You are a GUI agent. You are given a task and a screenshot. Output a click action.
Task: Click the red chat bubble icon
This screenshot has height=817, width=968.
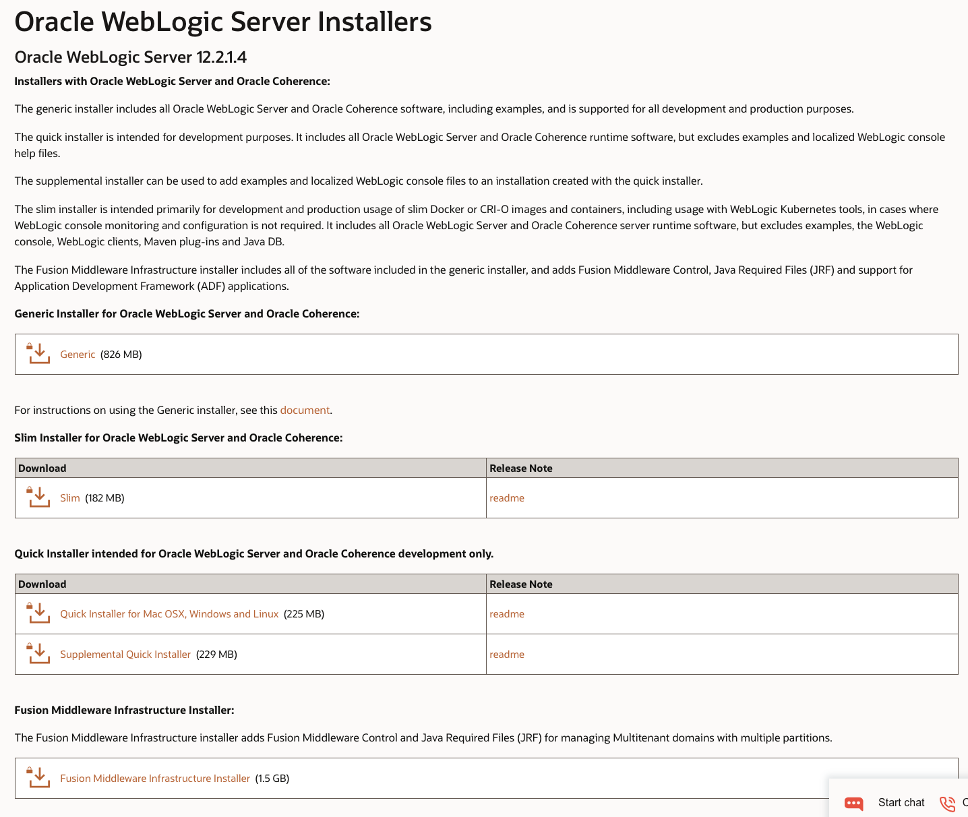click(853, 803)
